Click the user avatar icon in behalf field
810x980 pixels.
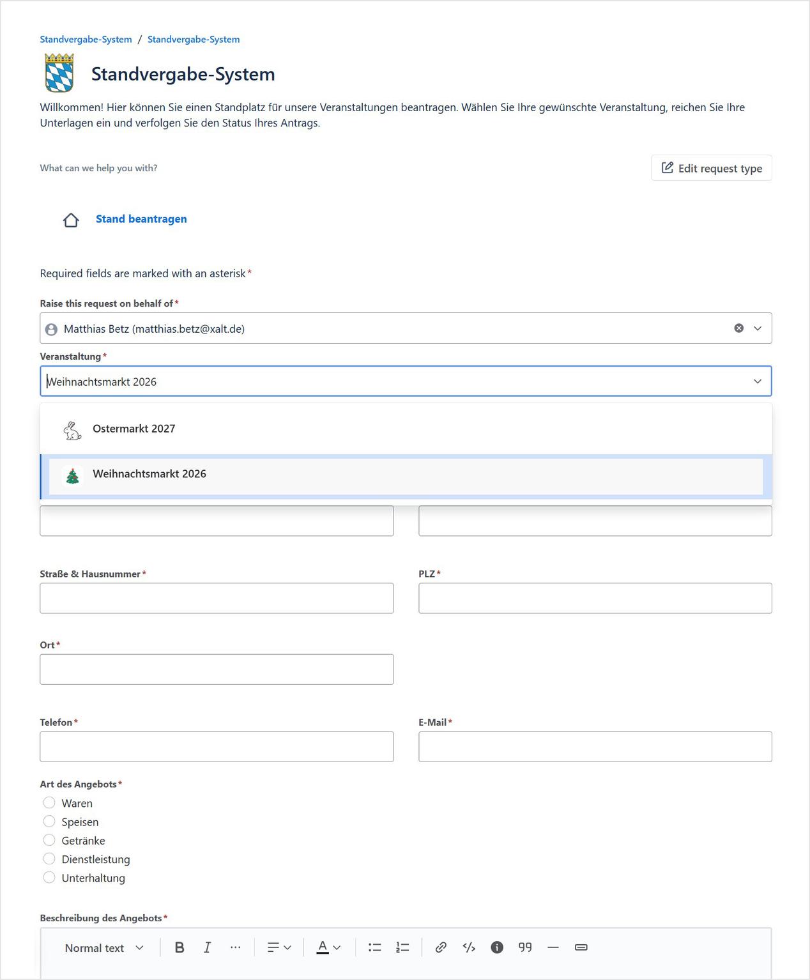[51, 329]
